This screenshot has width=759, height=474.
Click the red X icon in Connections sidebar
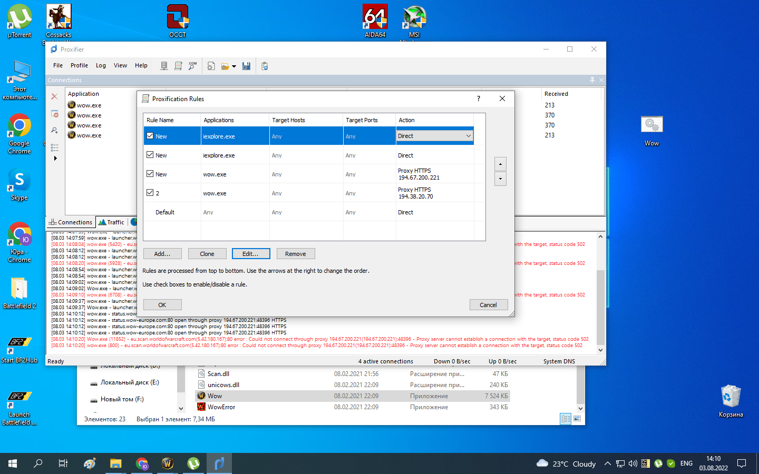(54, 96)
